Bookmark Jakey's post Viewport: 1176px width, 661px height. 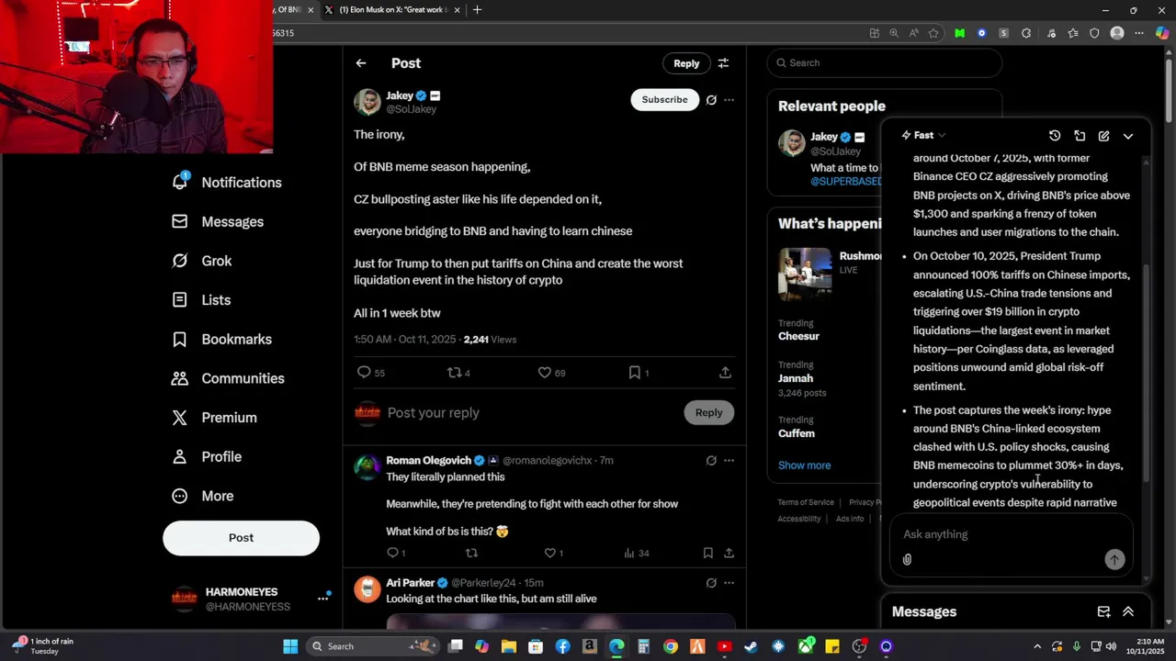tap(635, 373)
